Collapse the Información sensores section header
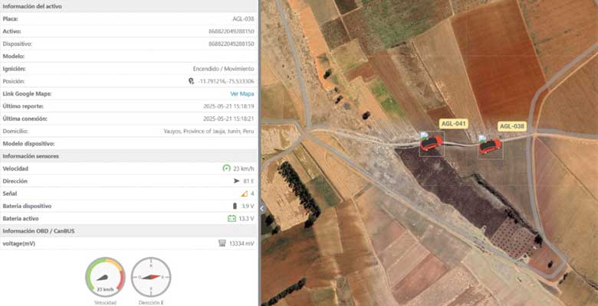This screenshot has width=598, height=306. 129,156
